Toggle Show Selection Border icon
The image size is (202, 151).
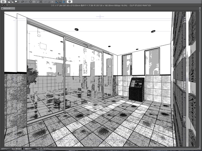pyautogui.click(x=52, y=2)
